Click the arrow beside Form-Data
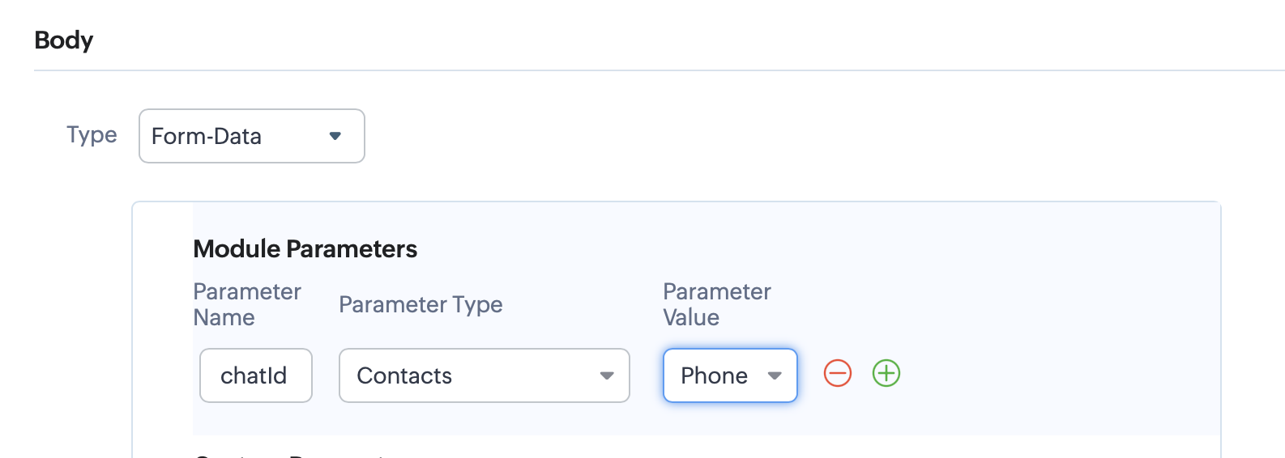This screenshot has width=1285, height=458. (335, 136)
